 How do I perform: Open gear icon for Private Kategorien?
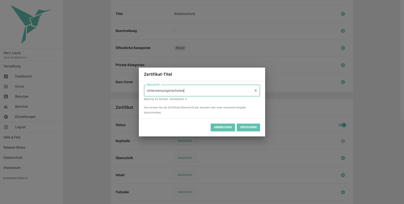pos(343,65)
